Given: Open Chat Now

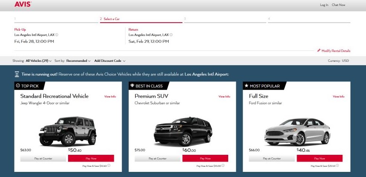Looking at the screenshot, I should [x=339, y=5].
